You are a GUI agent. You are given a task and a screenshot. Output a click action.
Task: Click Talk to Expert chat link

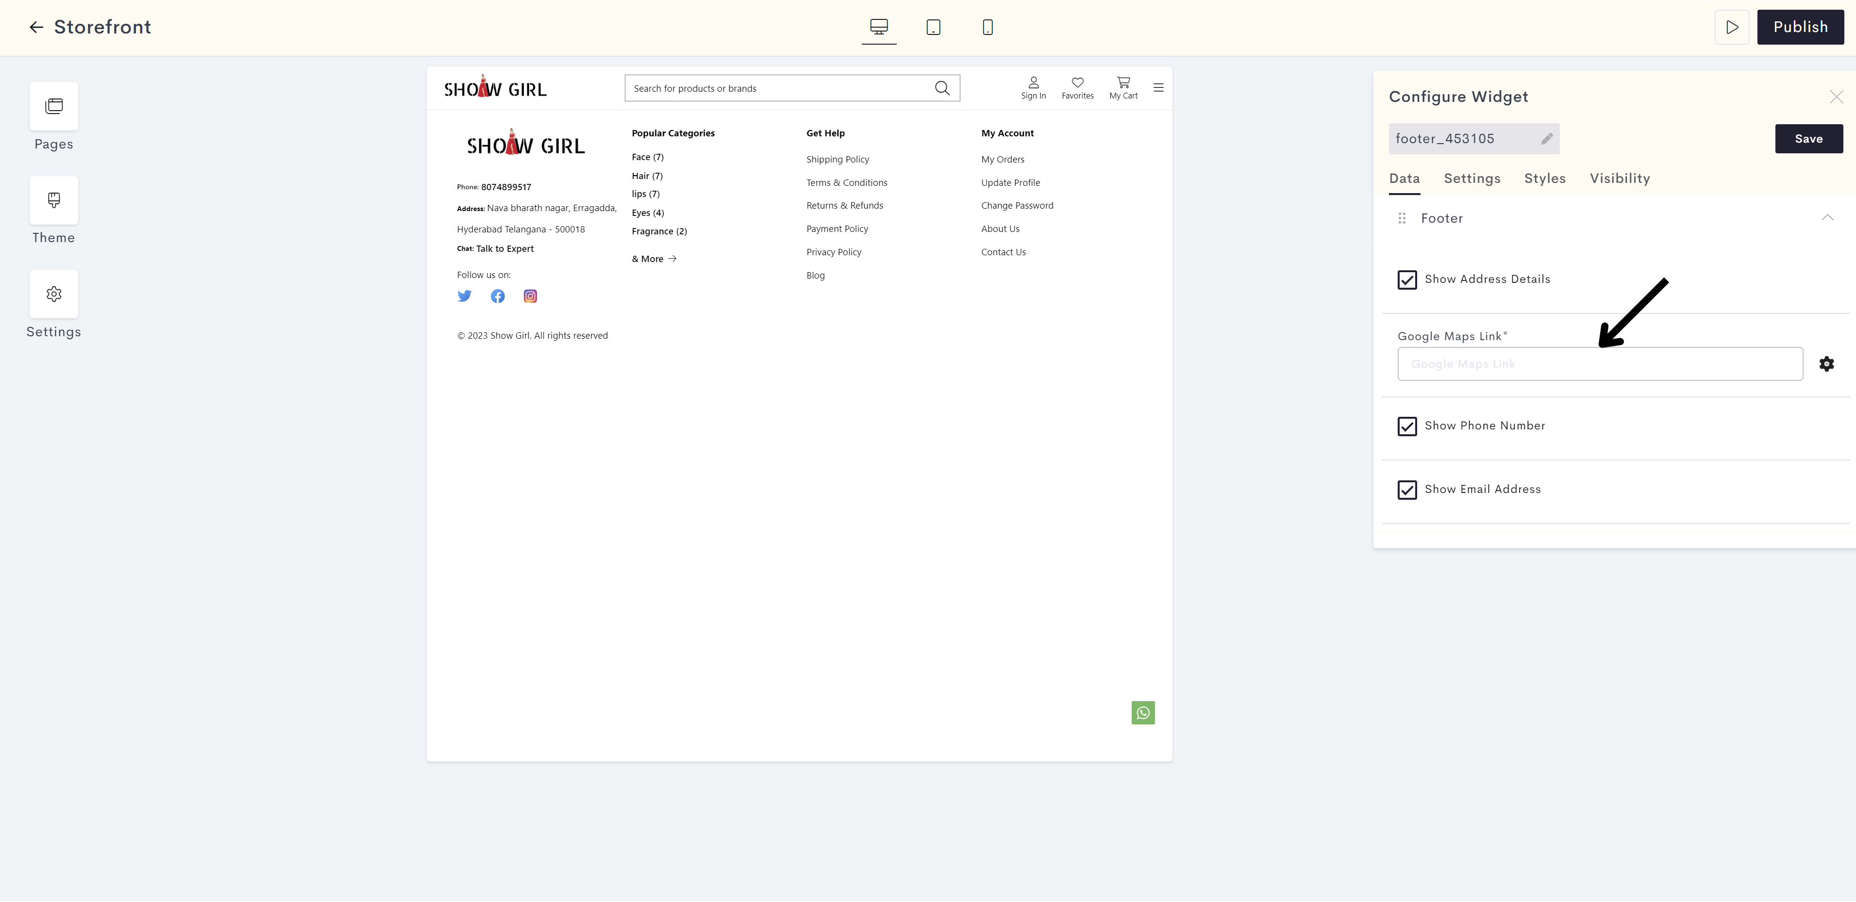[x=505, y=249]
